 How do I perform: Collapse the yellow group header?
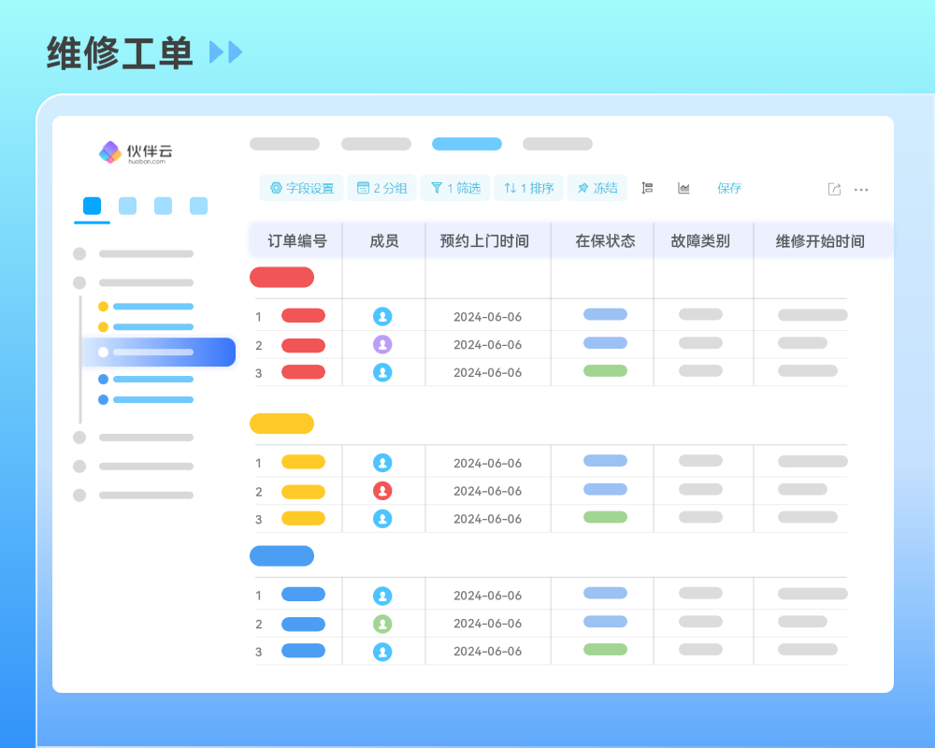[281, 424]
